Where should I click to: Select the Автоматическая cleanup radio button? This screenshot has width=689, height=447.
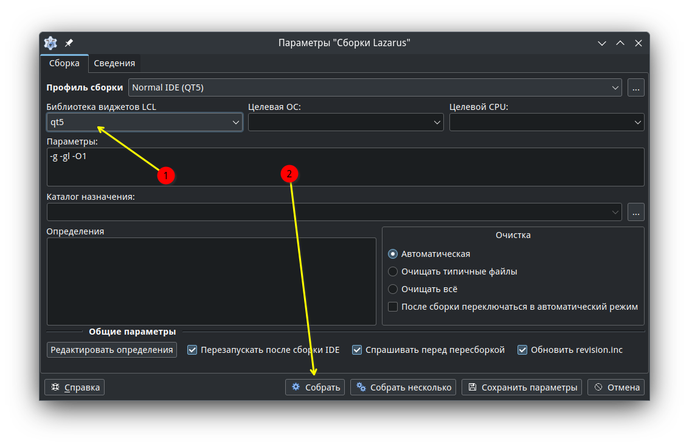[x=393, y=254]
